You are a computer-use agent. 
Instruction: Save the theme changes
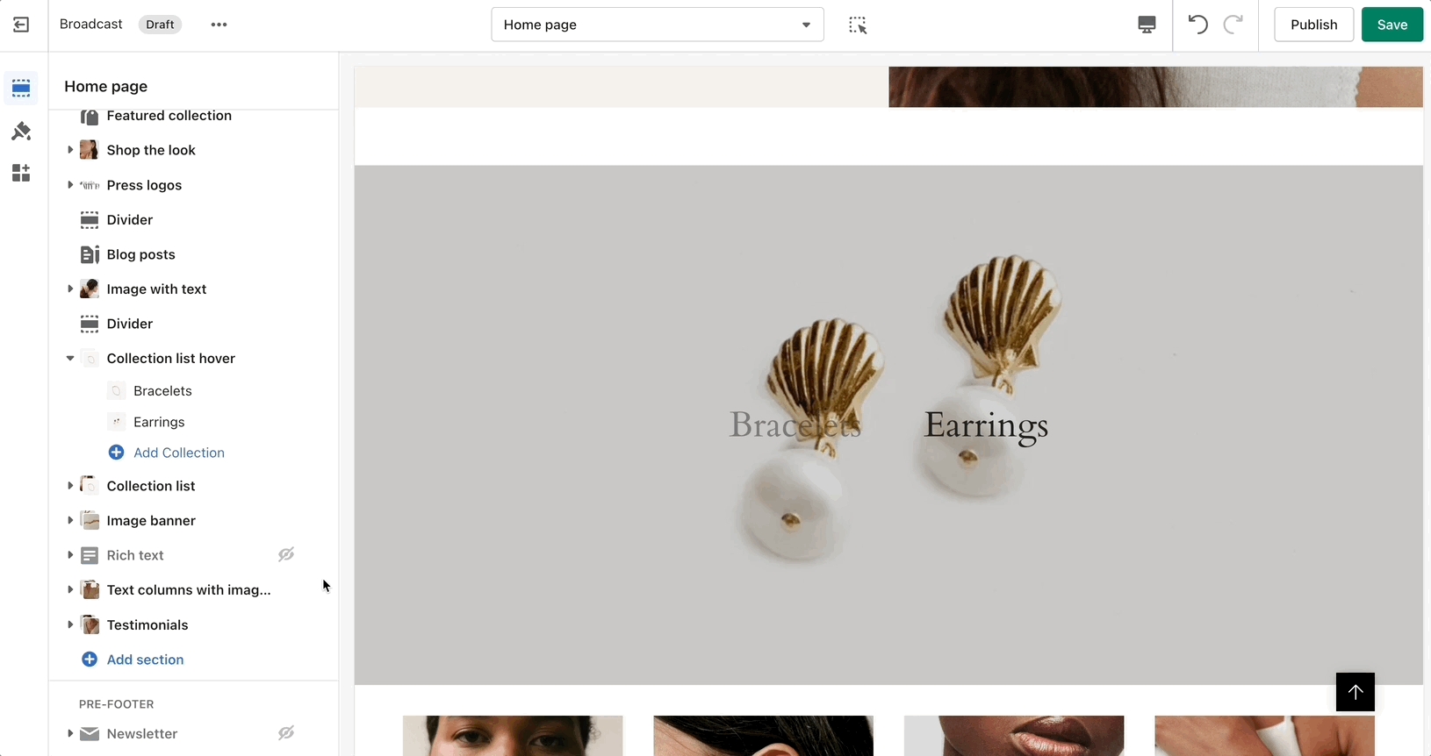click(x=1391, y=25)
